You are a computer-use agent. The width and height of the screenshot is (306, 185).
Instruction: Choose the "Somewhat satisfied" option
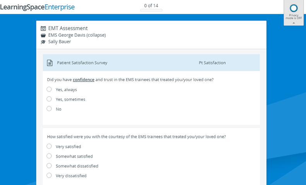click(49, 156)
